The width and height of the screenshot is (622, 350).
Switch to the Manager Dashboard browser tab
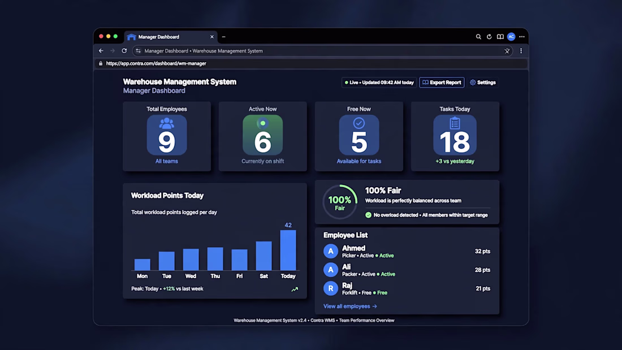(171, 37)
